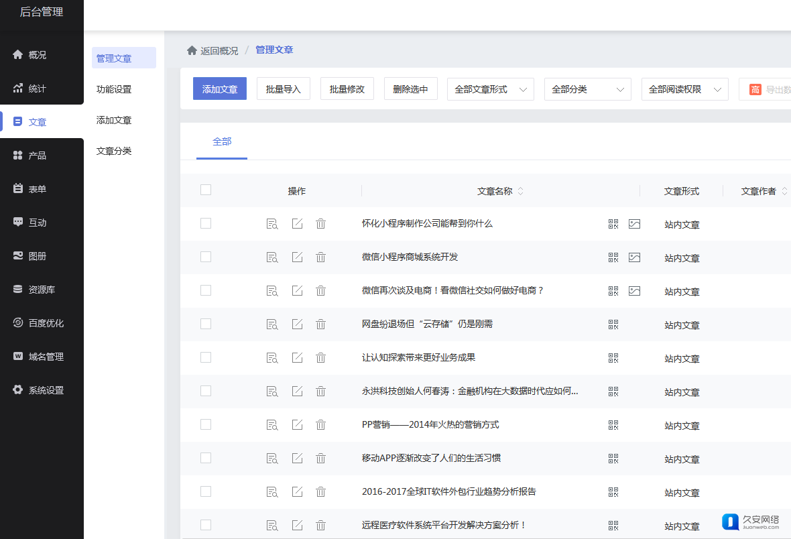Show QR code for 网盘纷退场 article
Viewport: 791px width, 539px height.
tap(613, 324)
